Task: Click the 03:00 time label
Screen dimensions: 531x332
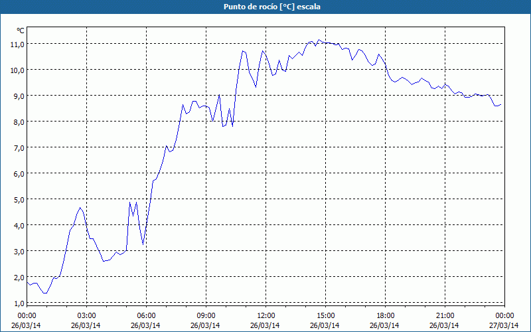Action: (87, 315)
